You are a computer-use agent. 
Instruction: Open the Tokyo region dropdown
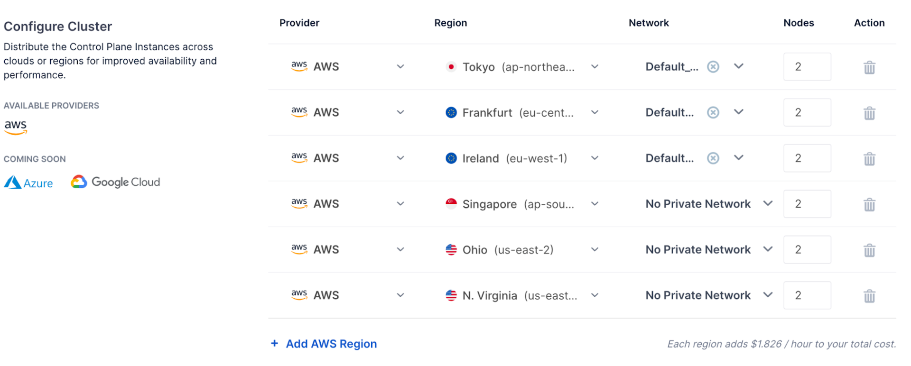[x=595, y=67]
